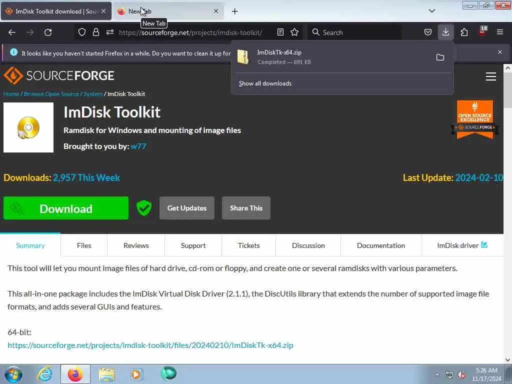The width and height of the screenshot is (512, 384).
Task: Click the page vertical scrollbar thumb
Action: [507, 91]
